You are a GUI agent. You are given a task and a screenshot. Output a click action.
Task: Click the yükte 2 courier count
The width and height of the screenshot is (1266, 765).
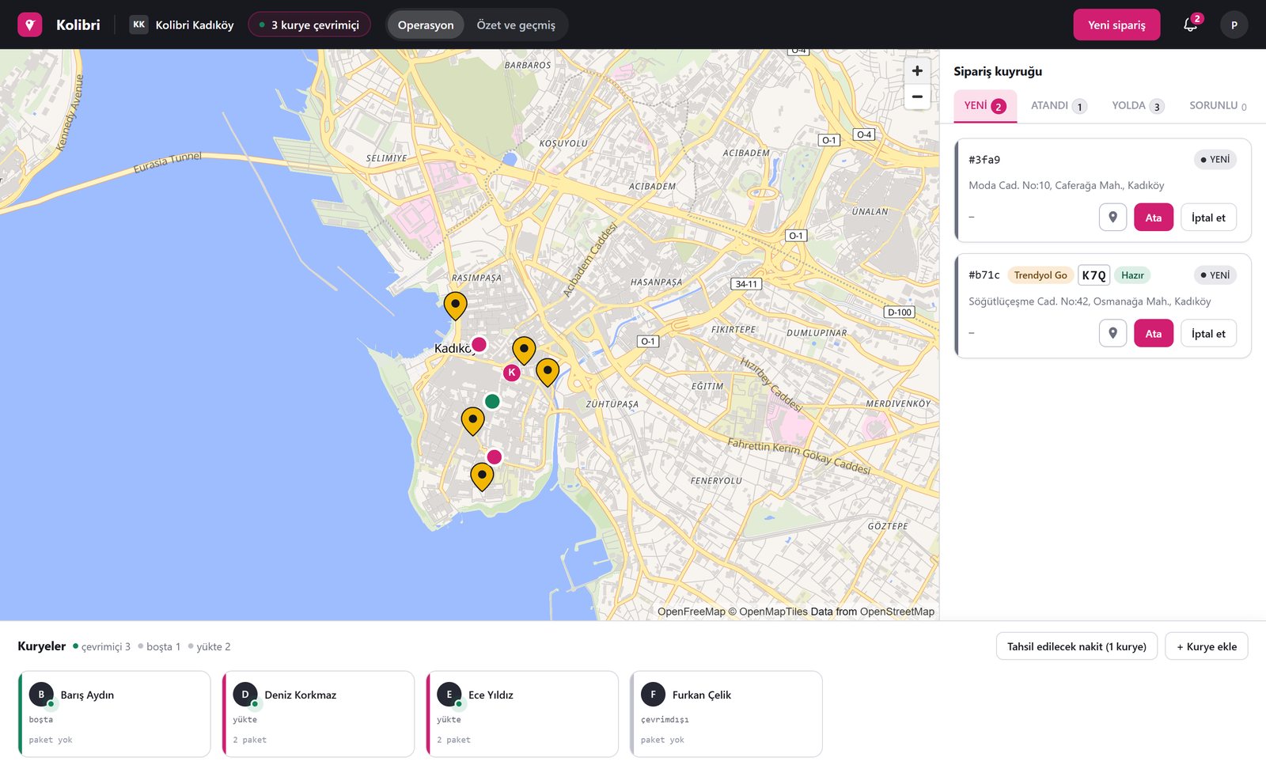point(209,646)
